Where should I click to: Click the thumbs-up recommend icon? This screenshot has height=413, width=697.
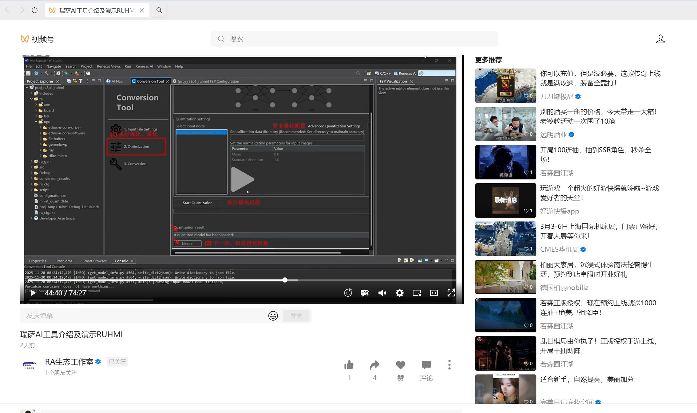[349, 365]
